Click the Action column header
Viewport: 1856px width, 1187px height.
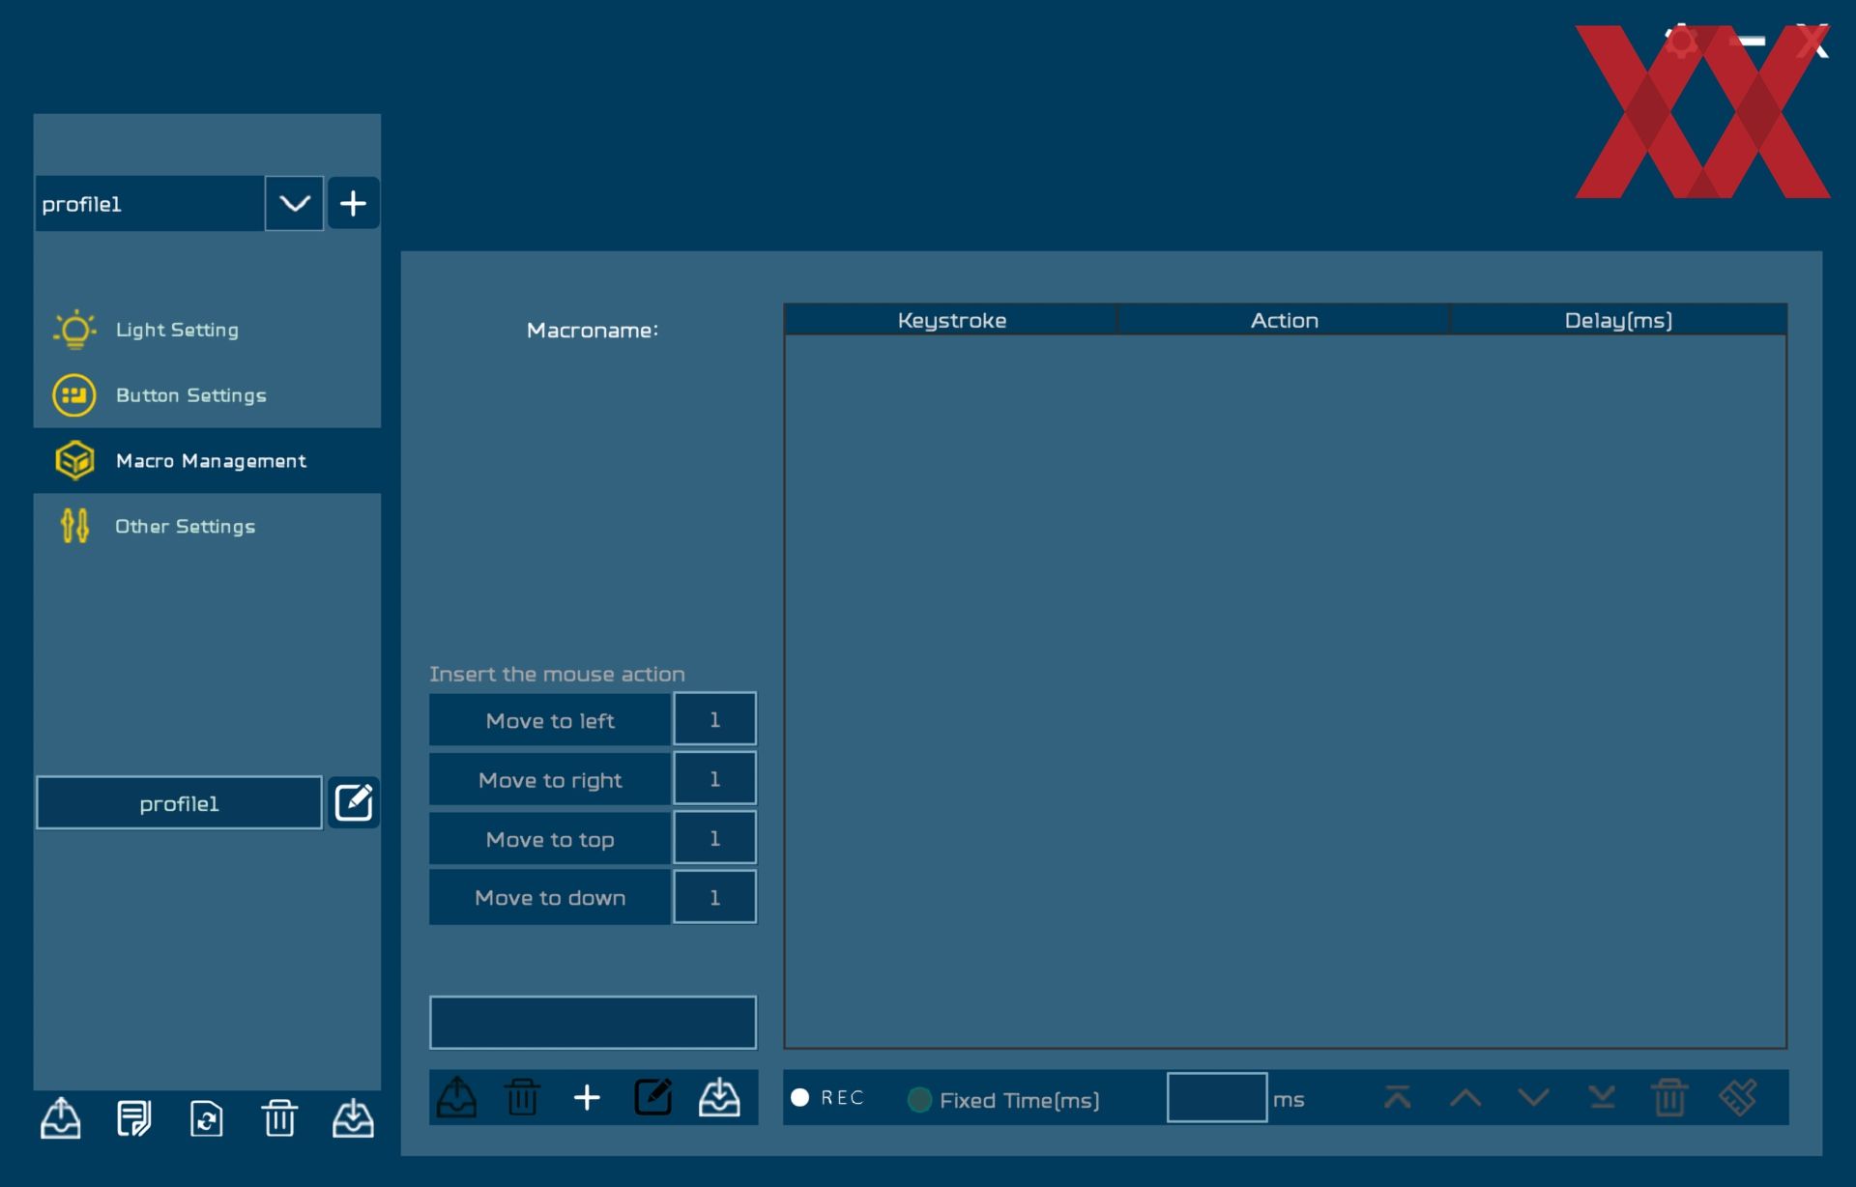click(x=1284, y=320)
